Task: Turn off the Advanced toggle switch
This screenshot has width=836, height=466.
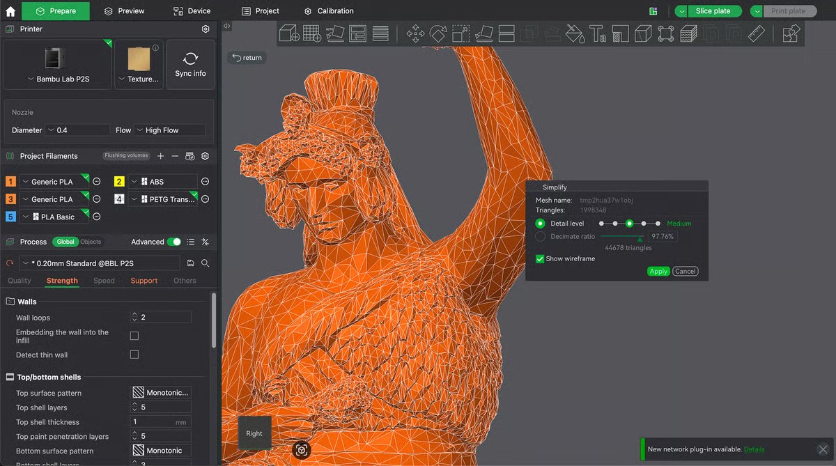Action: click(x=174, y=242)
